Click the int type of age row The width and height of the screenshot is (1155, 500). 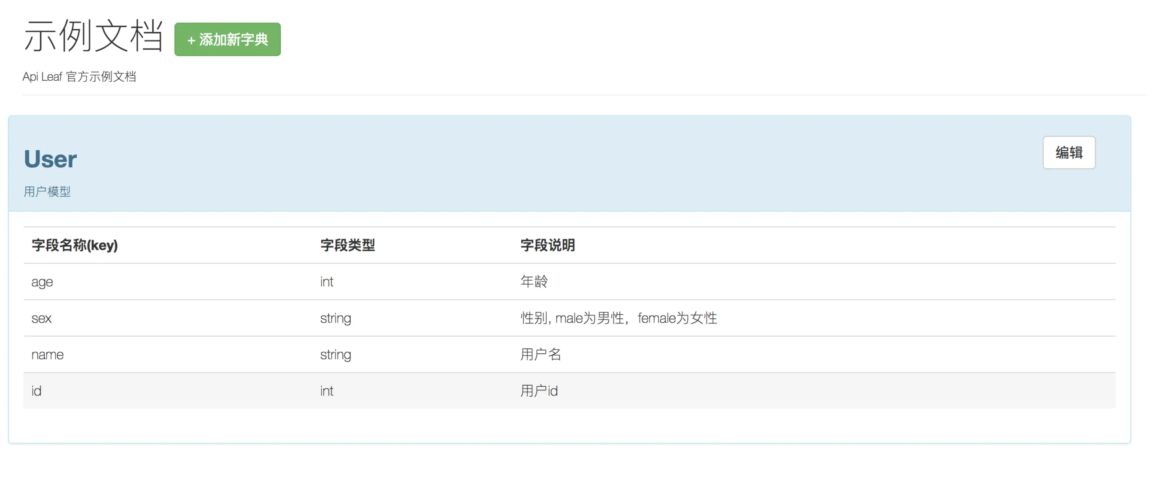pos(327,282)
